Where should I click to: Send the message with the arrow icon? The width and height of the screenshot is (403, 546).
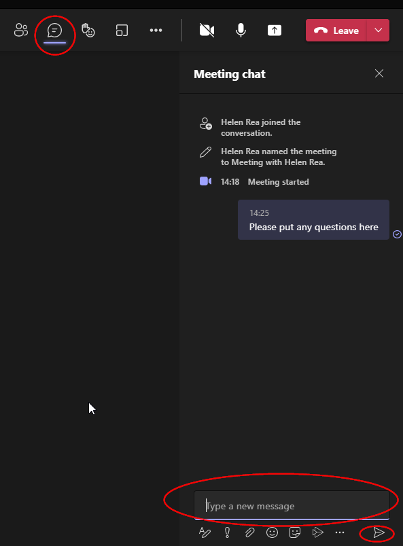(379, 532)
